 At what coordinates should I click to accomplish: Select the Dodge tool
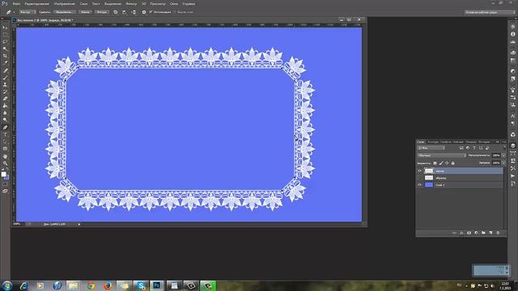click(5, 120)
